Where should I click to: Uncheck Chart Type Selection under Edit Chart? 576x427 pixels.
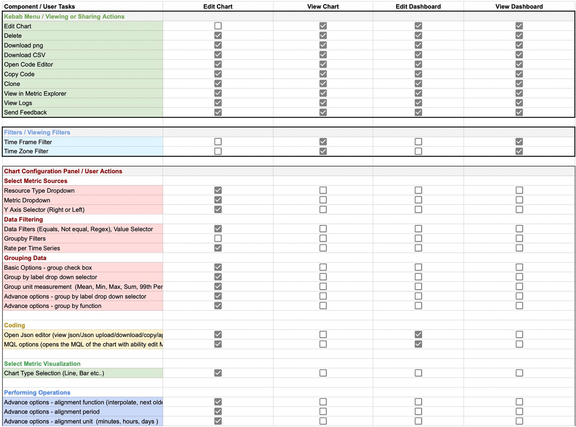point(218,373)
